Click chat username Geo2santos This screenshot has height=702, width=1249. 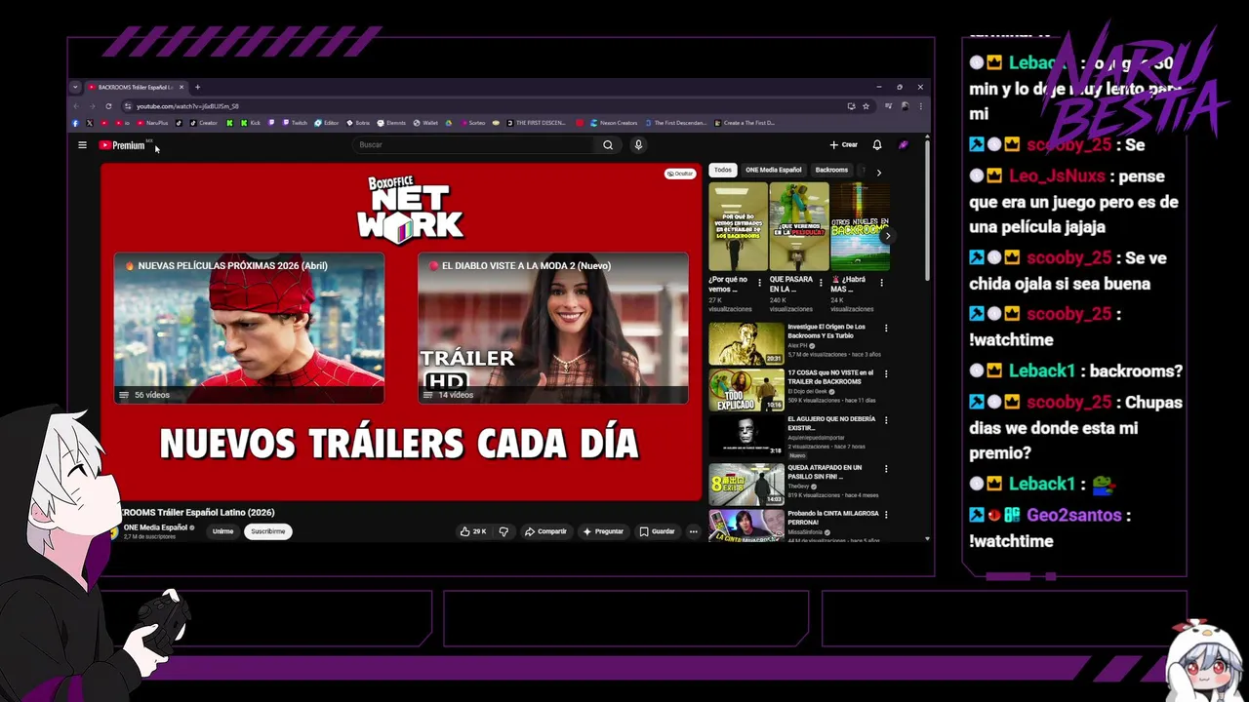coord(1073,516)
